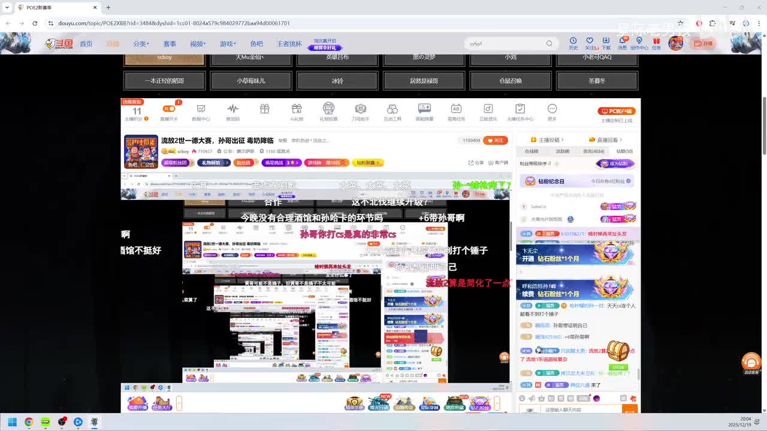Click the 成为钻粉 become diamond fan button
Image resolution: width=767 pixels, height=431 pixels.
coord(615,163)
